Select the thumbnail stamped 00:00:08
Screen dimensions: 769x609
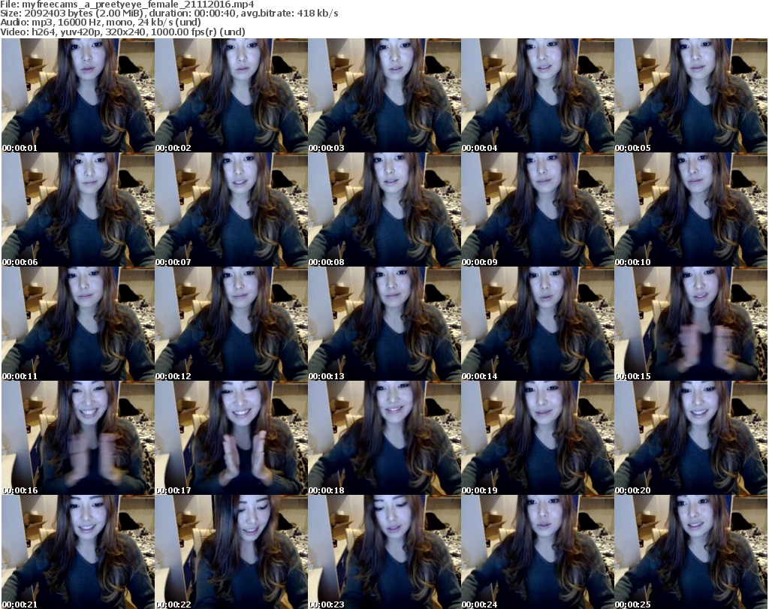pos(384,210)
